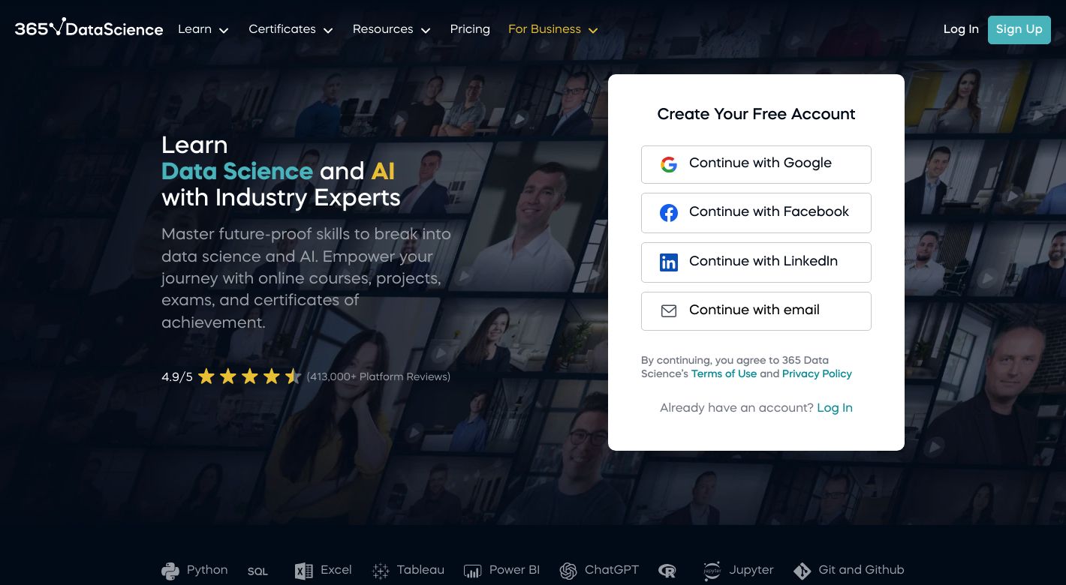Click the Excel logo icon
Screen dimensions: 1066x585
click(304, 571)
